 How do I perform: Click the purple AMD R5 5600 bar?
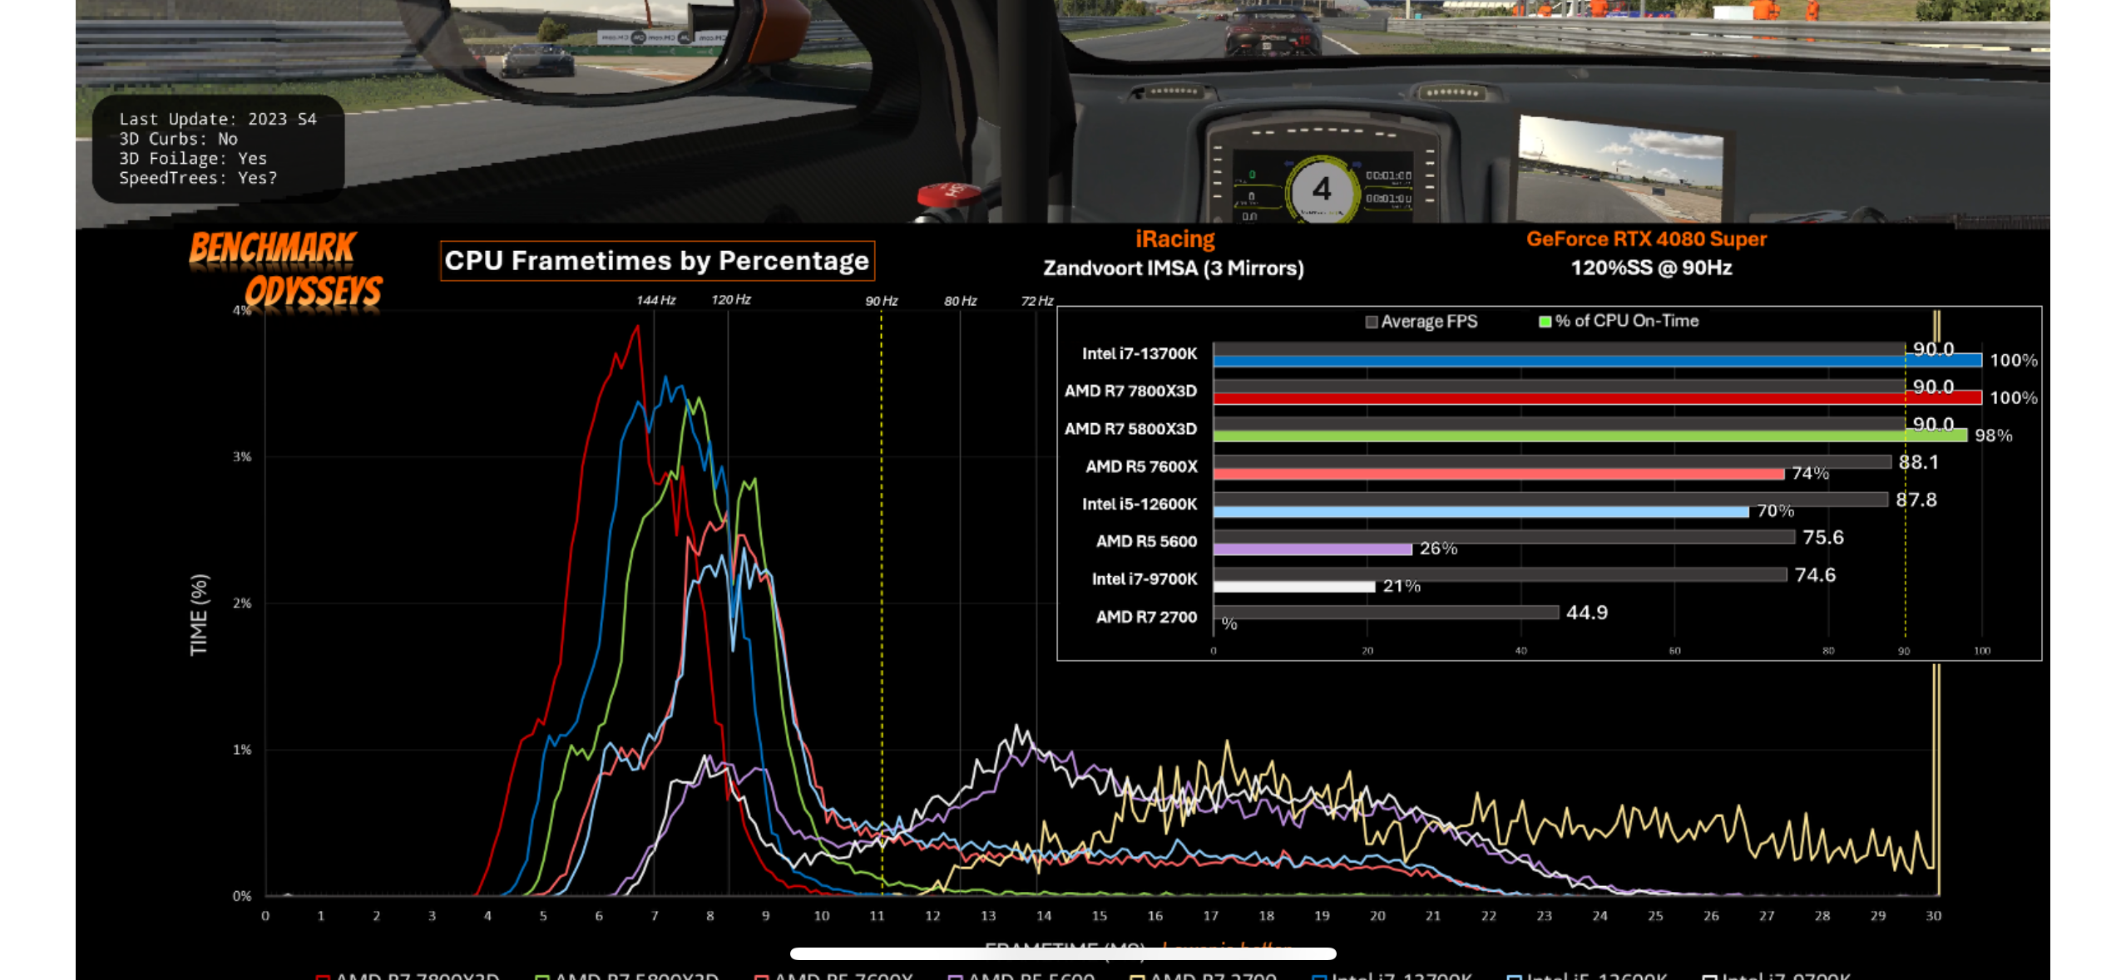pos(1312,549)
